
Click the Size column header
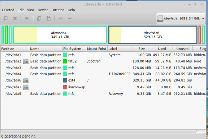pyautogui.click(x=142, y=49)
